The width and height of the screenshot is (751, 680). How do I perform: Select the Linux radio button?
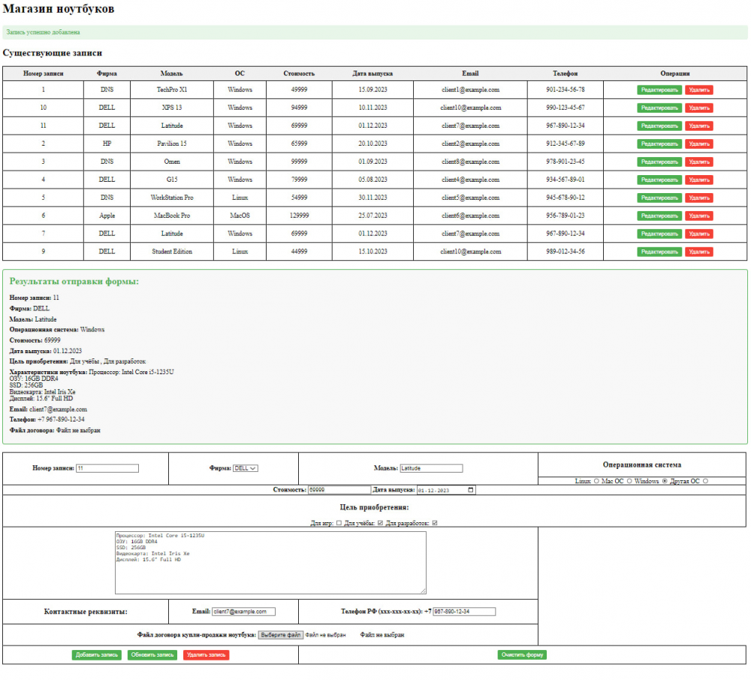(596, 481)
